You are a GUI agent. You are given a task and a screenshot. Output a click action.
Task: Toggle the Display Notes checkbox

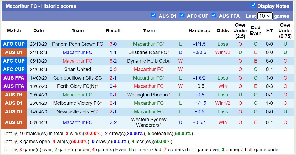(253, 5)
